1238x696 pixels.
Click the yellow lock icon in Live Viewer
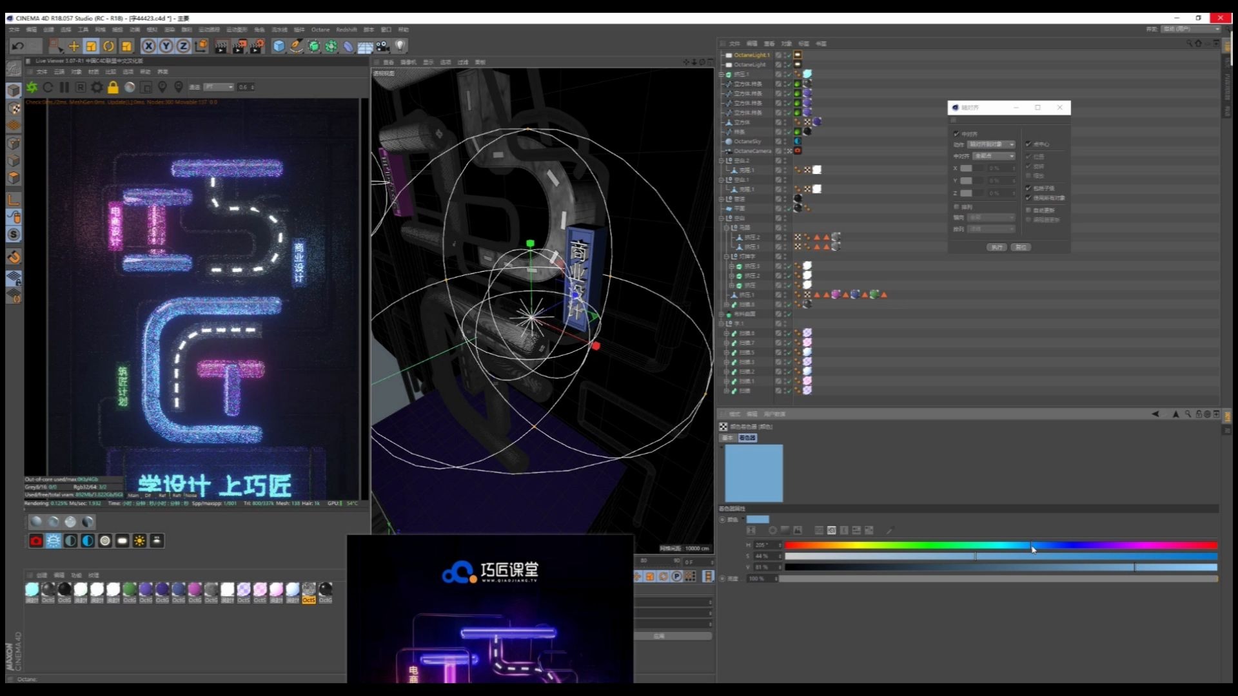click(x=113, y=87)
